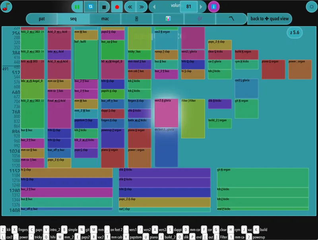Image resolution: width=318 pixels, height=240 pixels.
Task: Select the 'runup 7 clap' block
Action: 166,54
